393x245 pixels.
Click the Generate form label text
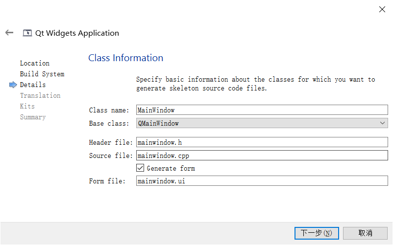point(171,169)
